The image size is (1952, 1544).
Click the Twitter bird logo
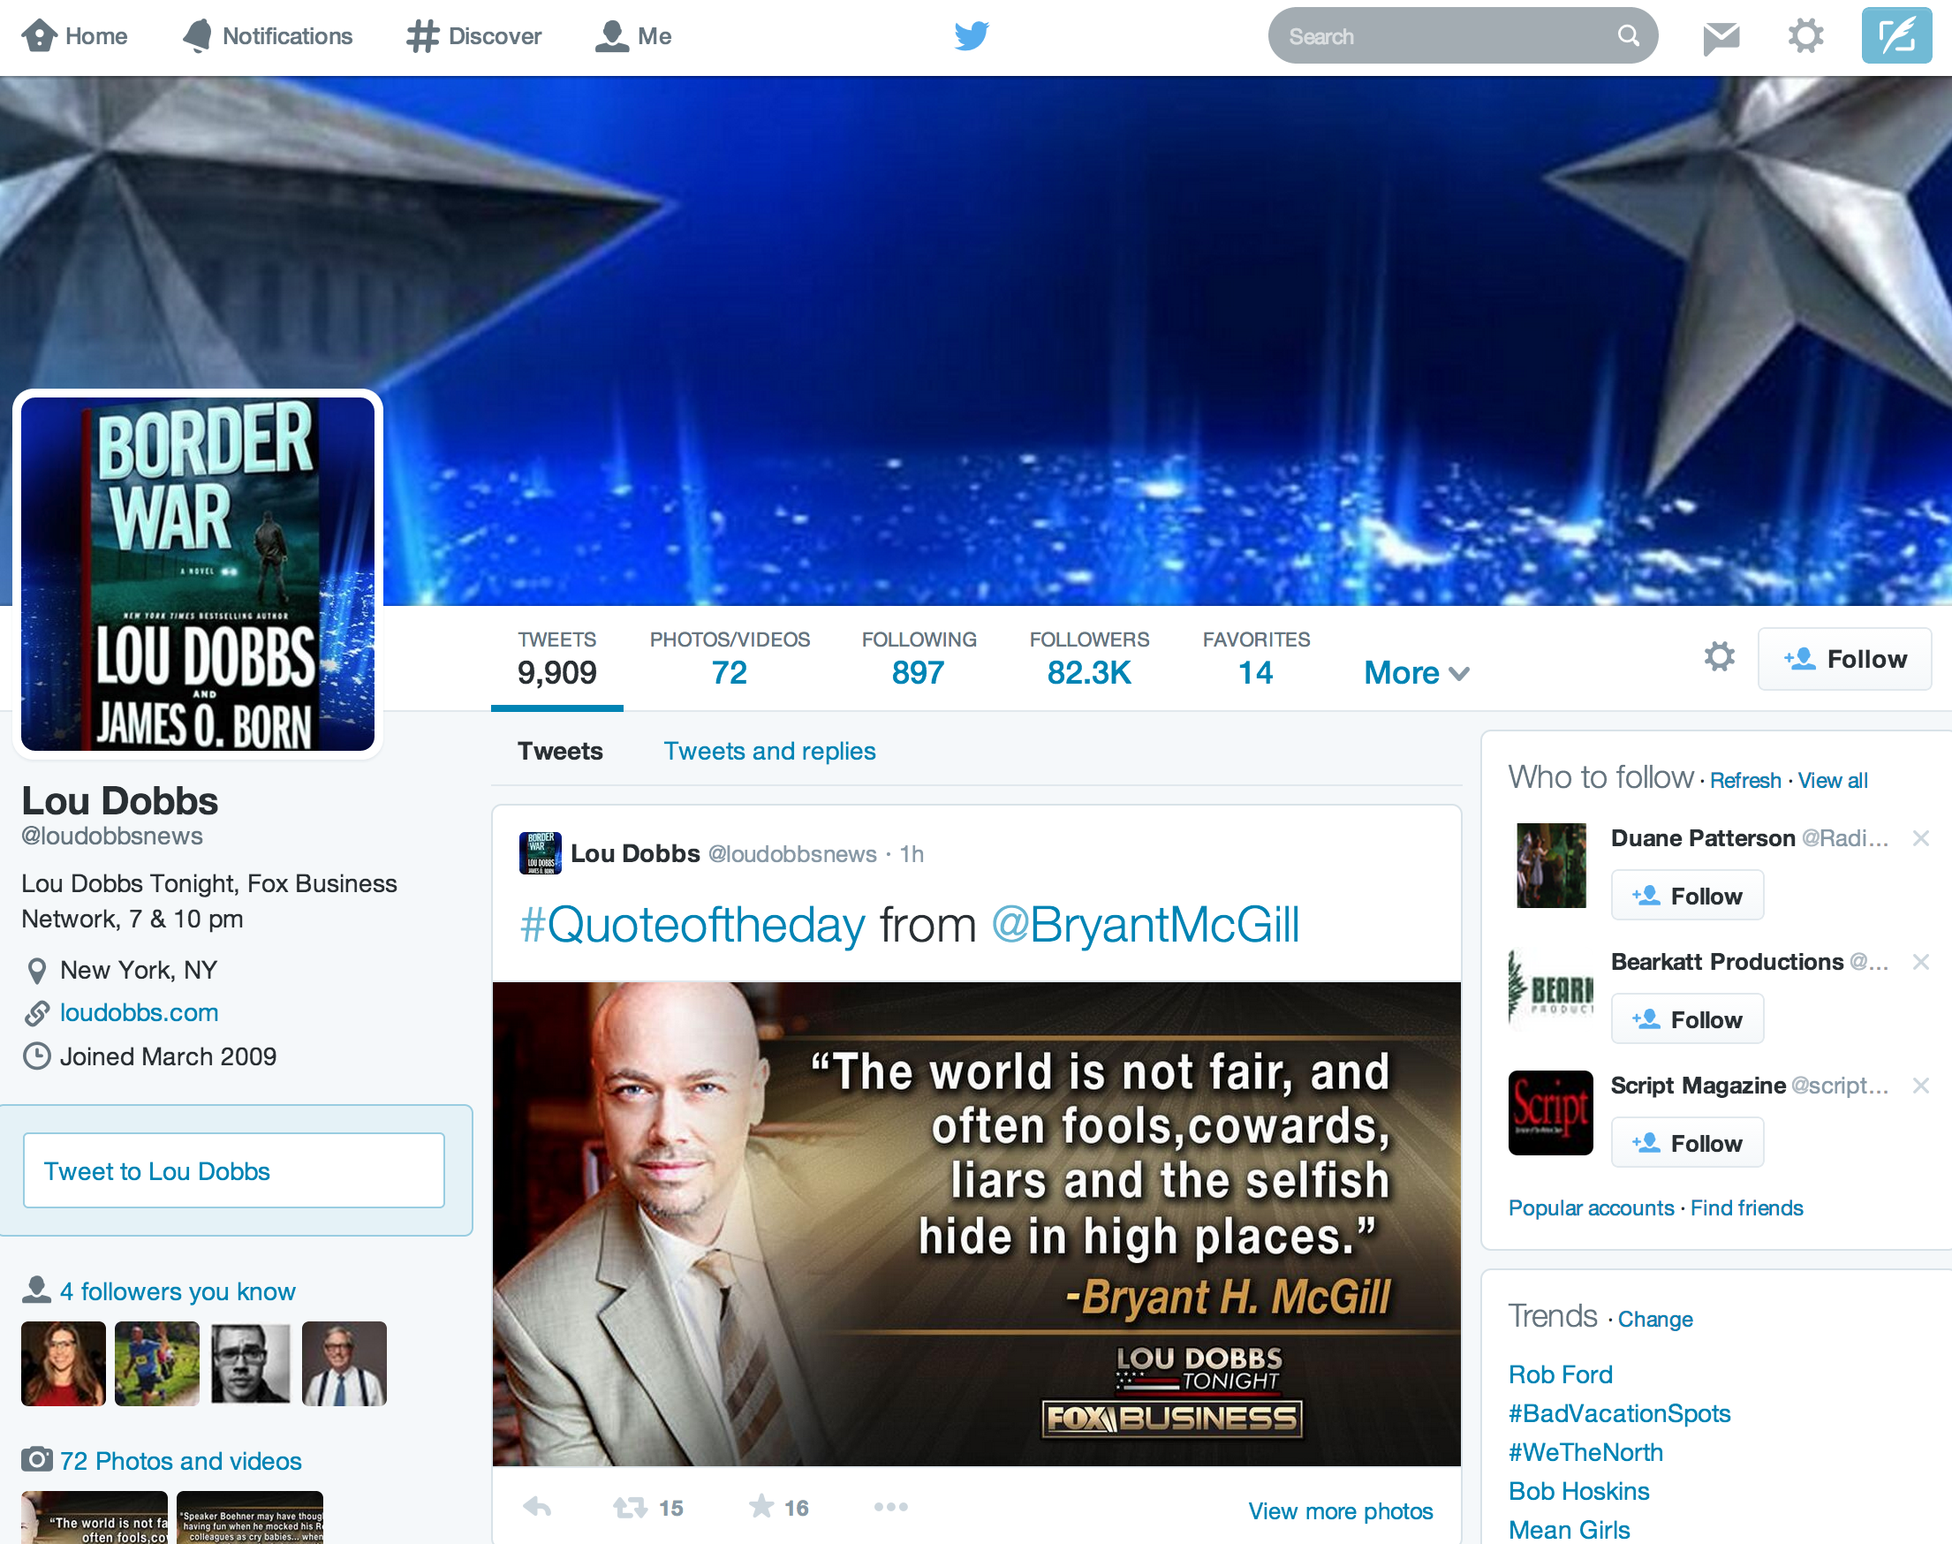click(x=972, y=36)
